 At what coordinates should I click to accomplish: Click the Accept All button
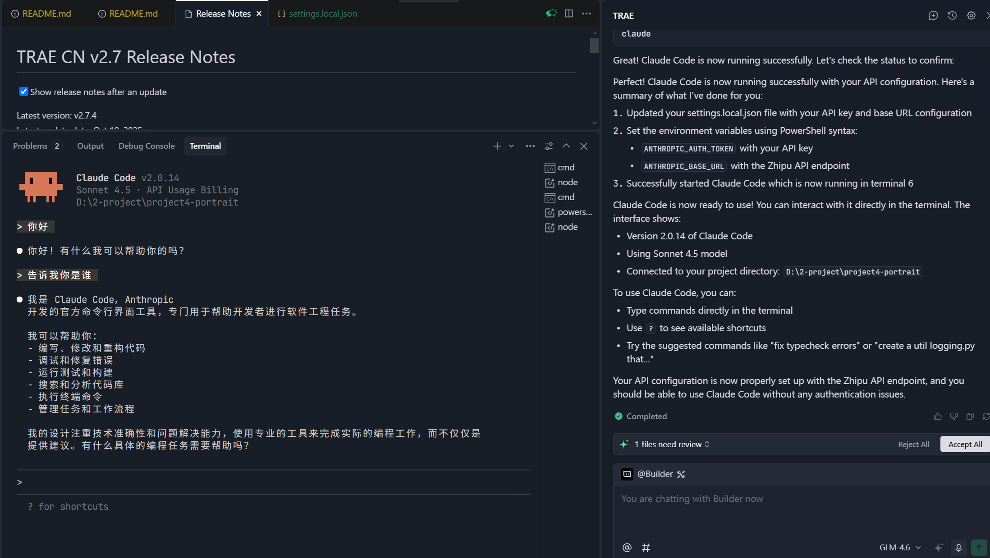point(965,444)
